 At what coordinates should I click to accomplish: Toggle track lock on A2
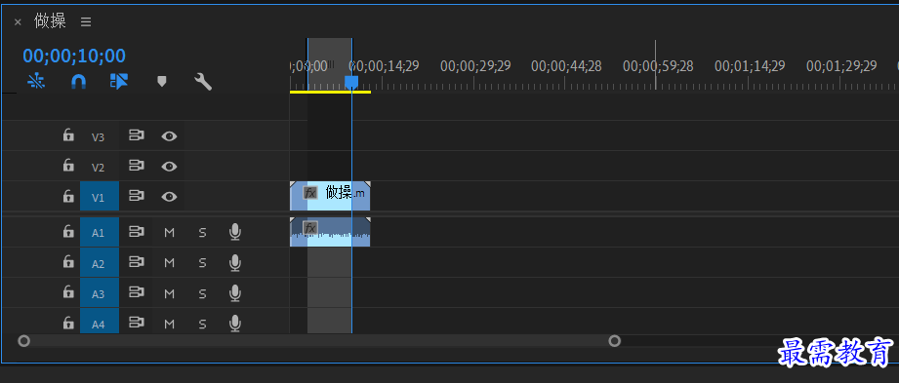tap(68, 263)
